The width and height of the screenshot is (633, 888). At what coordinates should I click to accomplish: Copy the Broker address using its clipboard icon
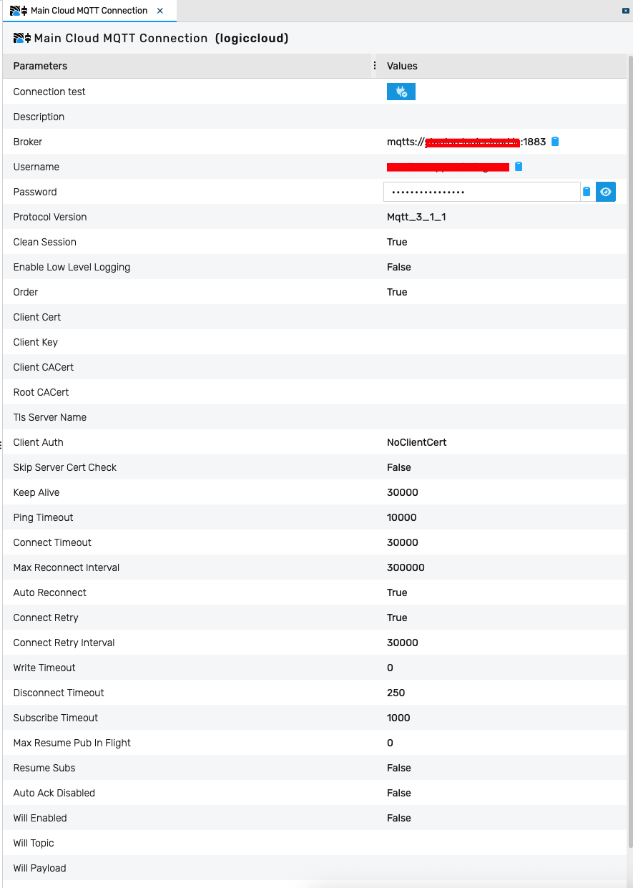555,141
